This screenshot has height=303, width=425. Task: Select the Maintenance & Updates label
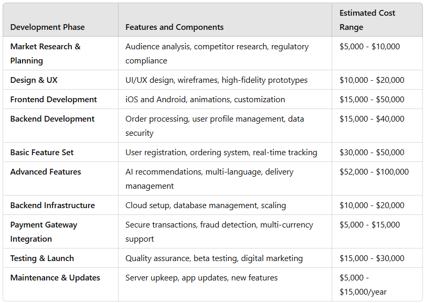pyautogui.click(x=55, y=278)
